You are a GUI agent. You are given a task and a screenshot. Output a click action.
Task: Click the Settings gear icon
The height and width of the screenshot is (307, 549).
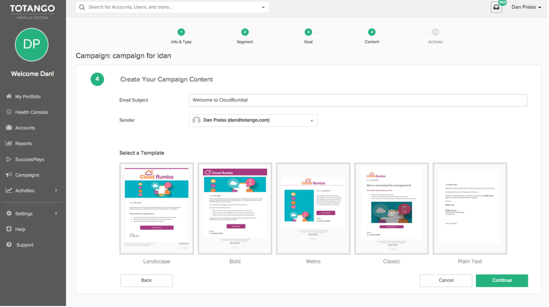pyautogui.click(x=9, y=213)
